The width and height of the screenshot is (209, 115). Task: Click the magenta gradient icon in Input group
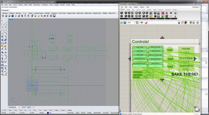click(163, 13)
